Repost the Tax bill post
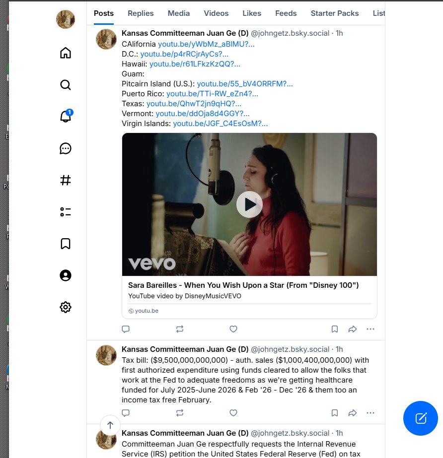 [180, 413]
